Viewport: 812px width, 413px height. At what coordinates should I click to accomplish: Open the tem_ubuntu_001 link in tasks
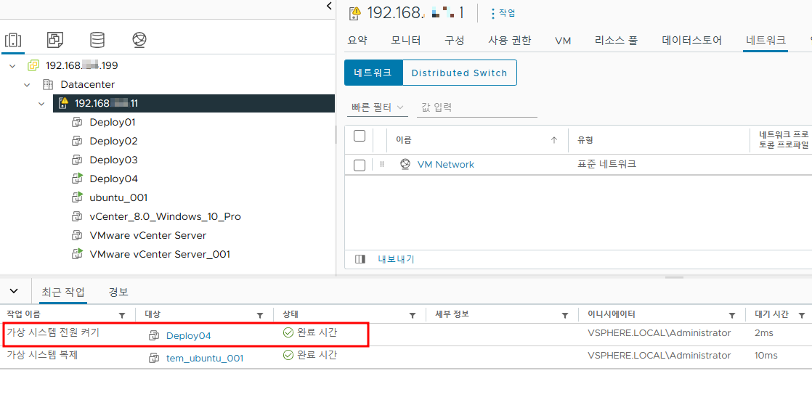(205, 358)
